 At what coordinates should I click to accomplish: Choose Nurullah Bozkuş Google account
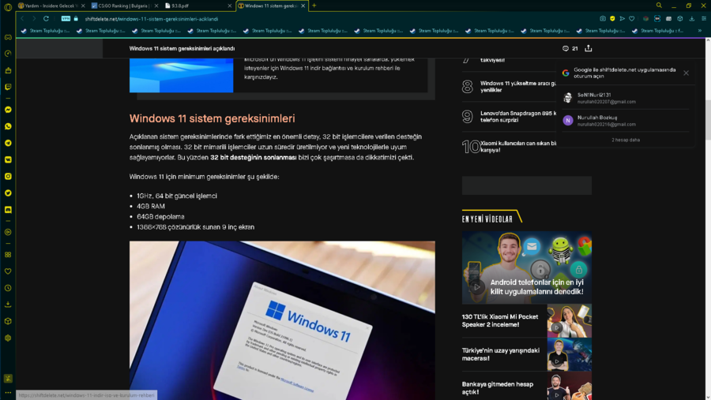tap(626, 121)
